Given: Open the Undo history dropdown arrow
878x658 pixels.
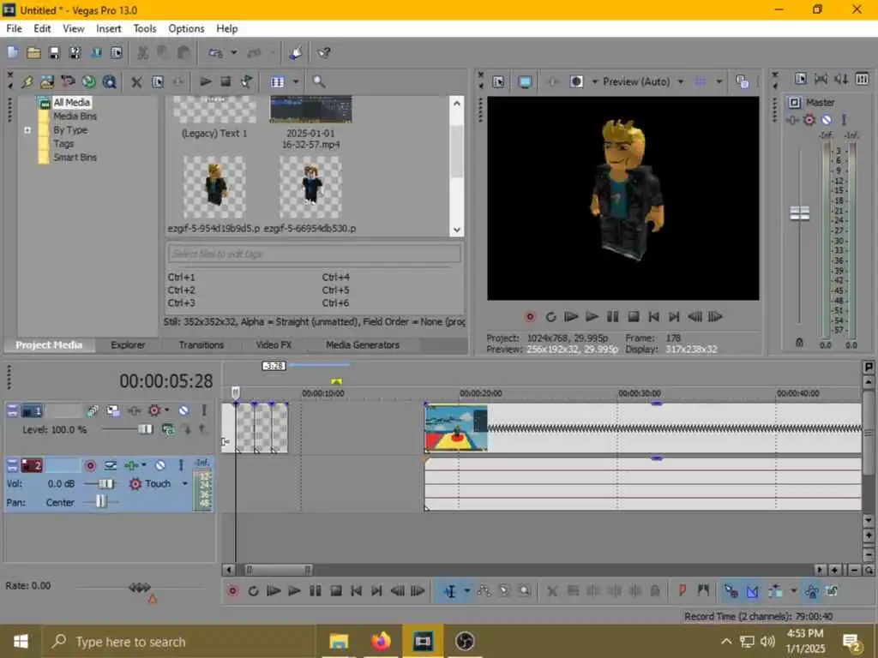Looking at the screenshot, I should click(x=234, y=53).
